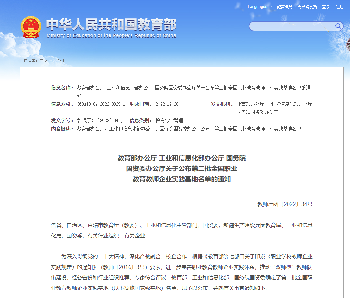Image resolution: width=350 pixels, height=298 pixels.
Task: Click the 注册 register link
Action: (340, 7)
